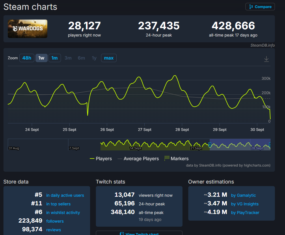
Task: Click the 30 Sept axis label
Action: coord(257,130)
